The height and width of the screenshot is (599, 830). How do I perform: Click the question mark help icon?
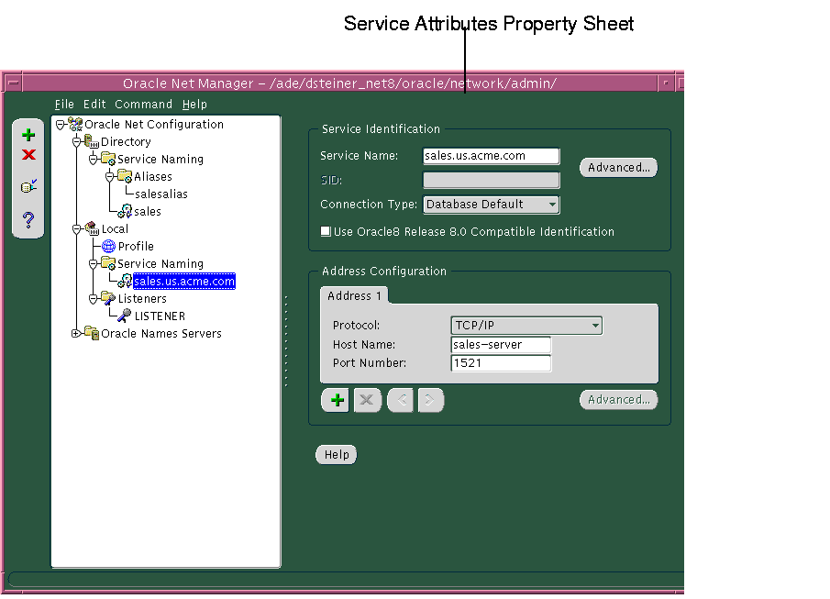coord(28,218)
